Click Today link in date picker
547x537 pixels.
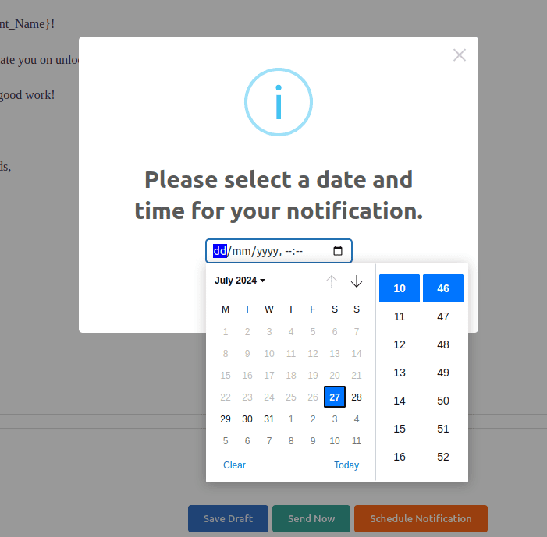coord(346,465)
